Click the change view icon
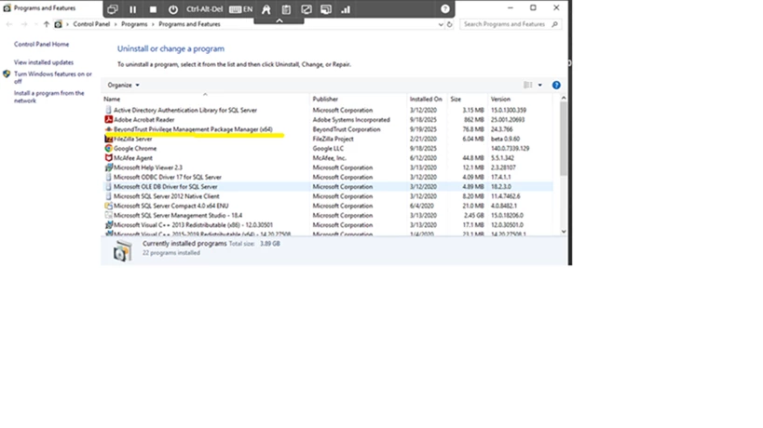Viewport: 763px width, 428px height. pyautogui.click(x=528, y=85)
